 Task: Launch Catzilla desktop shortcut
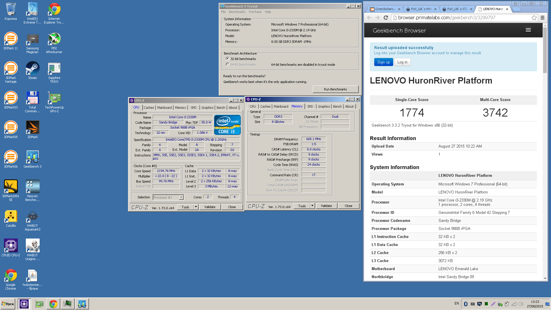(11, 219)
